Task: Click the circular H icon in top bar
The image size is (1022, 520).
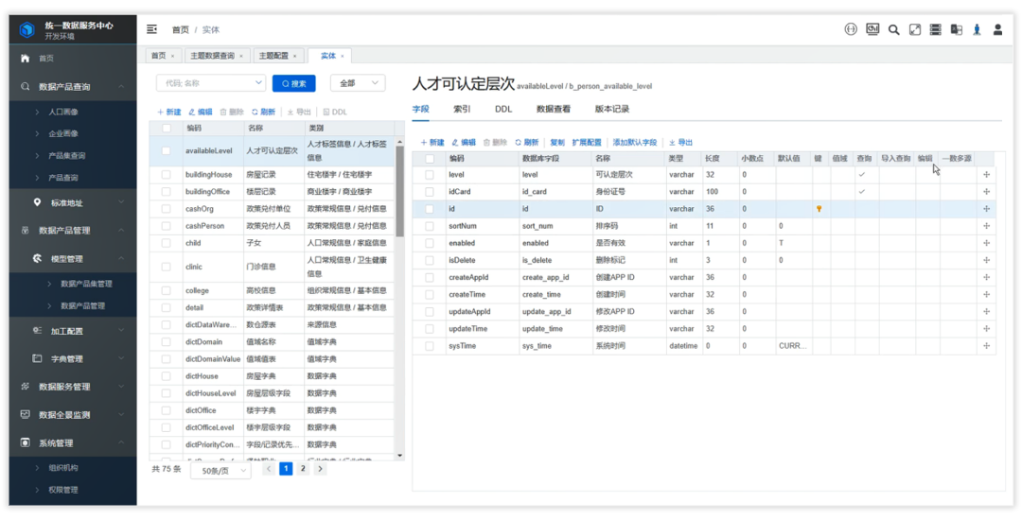Action: point(851,30)
